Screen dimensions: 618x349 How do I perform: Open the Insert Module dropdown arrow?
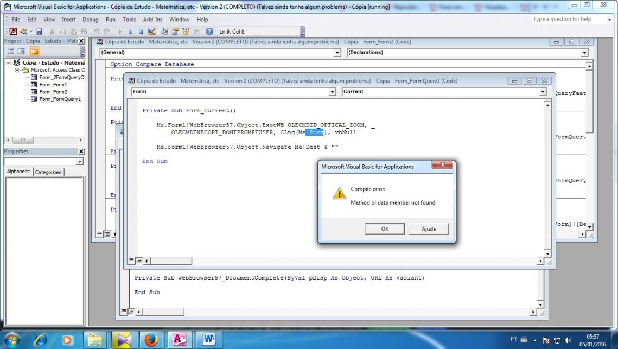point(31,31)
